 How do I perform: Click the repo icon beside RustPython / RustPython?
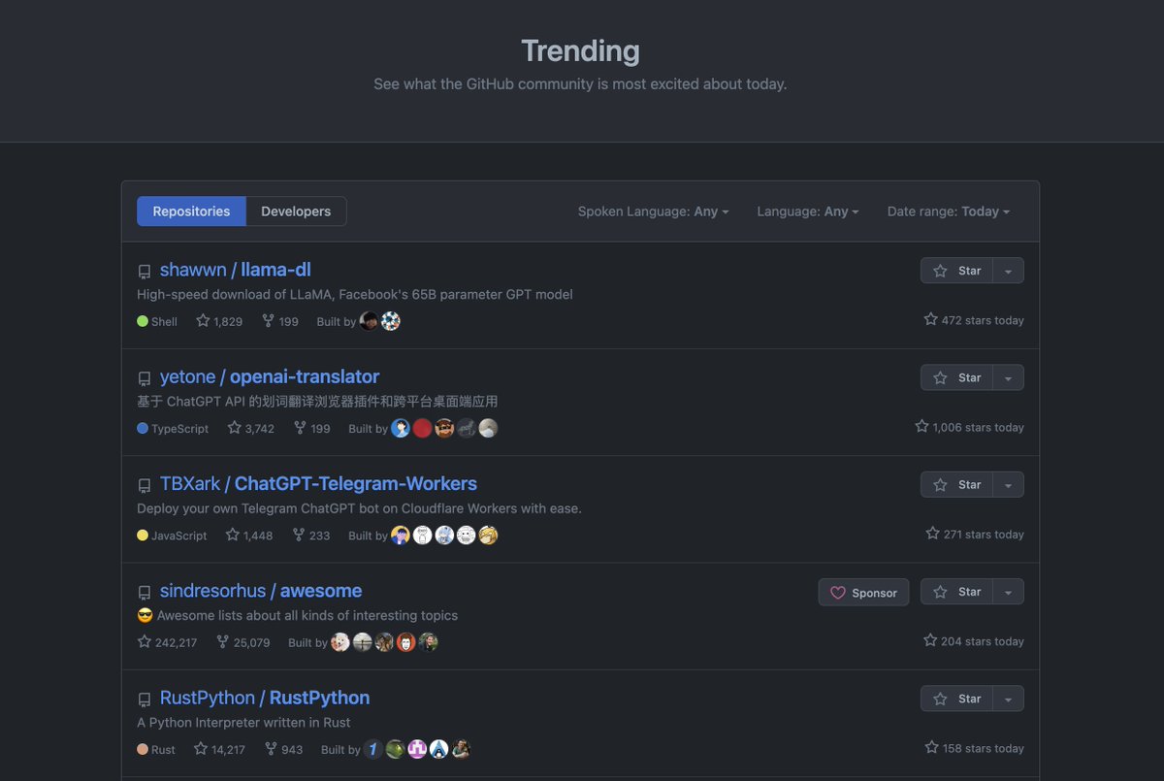pyautogui.click(x=145, y=700)
